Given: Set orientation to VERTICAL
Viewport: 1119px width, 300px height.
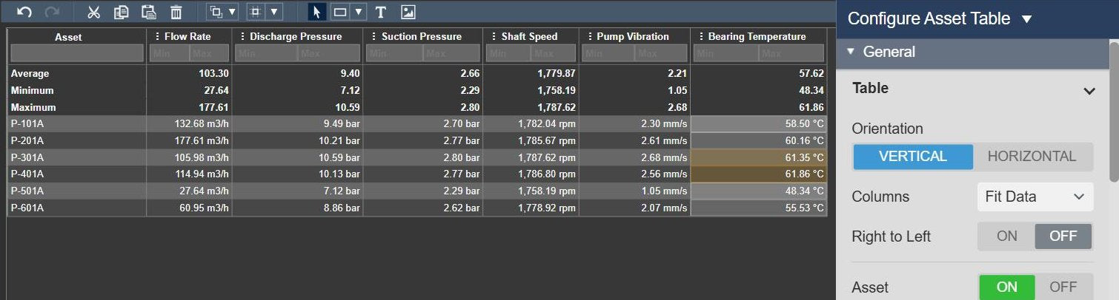Looking at the screenshot, I should click(913, 157).
